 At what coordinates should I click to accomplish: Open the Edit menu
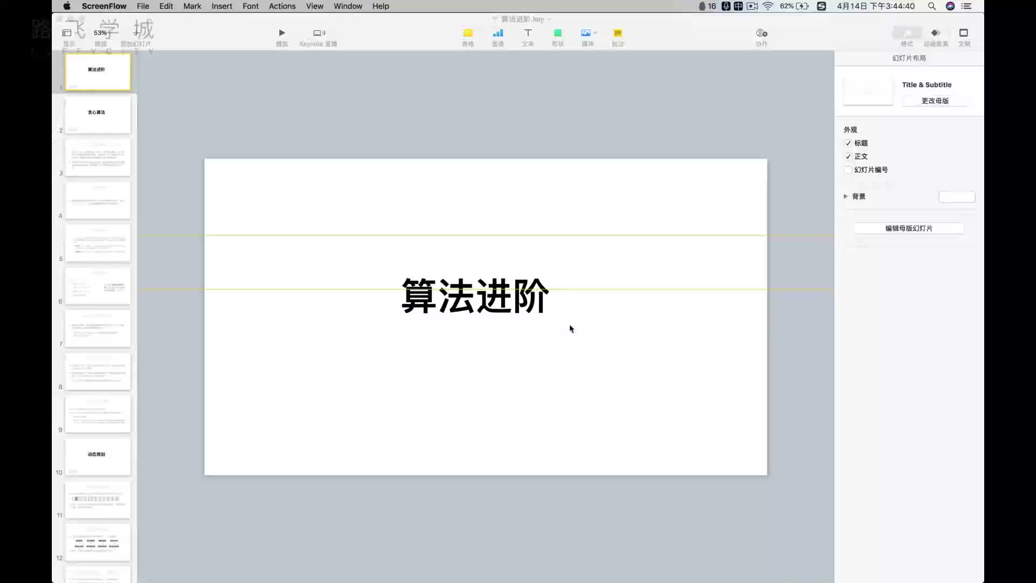click(166, 6)
